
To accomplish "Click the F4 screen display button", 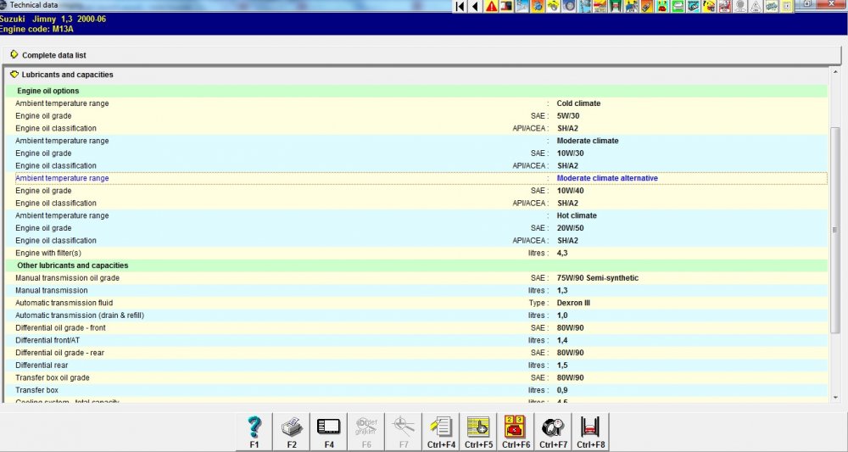I will (329, 432).
